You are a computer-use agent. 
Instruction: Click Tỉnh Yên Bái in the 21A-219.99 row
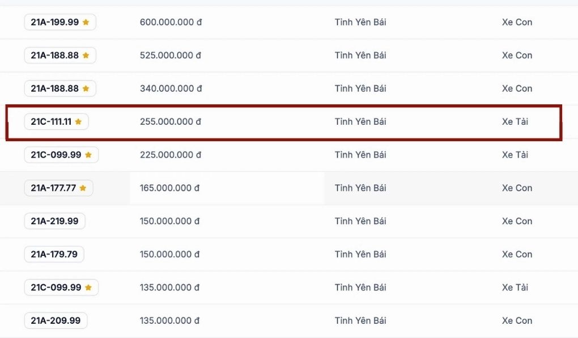click(x=360, y=221)
